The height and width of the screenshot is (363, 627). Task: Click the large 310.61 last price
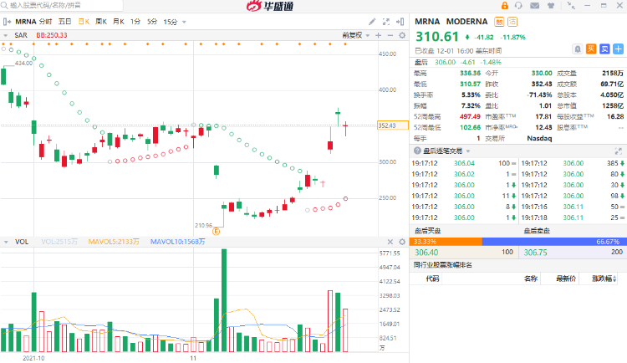(x=436, y=37)
